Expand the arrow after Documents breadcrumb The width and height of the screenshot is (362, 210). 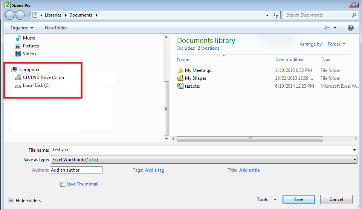[x=97, y=15]
